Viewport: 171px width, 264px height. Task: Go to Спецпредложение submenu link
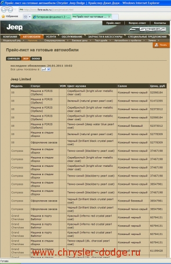(55, 40)
